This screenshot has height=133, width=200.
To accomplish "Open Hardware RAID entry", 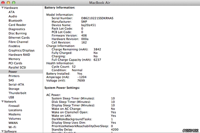I will coord(19,55).
